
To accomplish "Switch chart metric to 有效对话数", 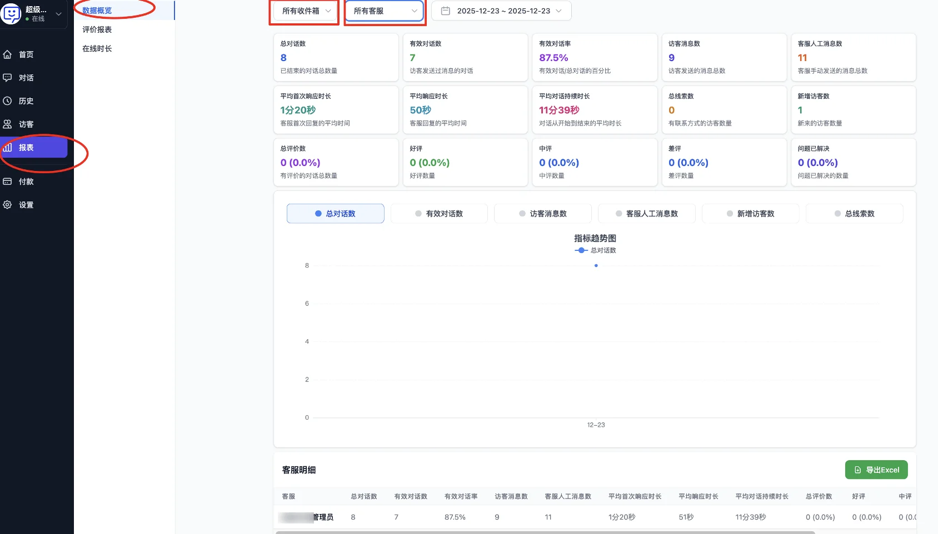I will (x=439, y=213).
